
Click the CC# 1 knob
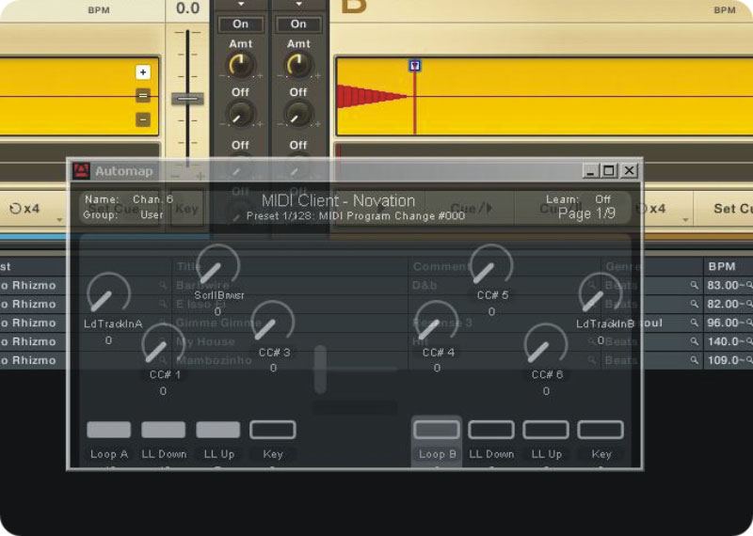[x=163, y=345]
